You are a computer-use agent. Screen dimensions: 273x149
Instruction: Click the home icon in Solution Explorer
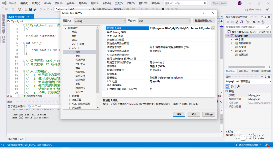[237, 22]
